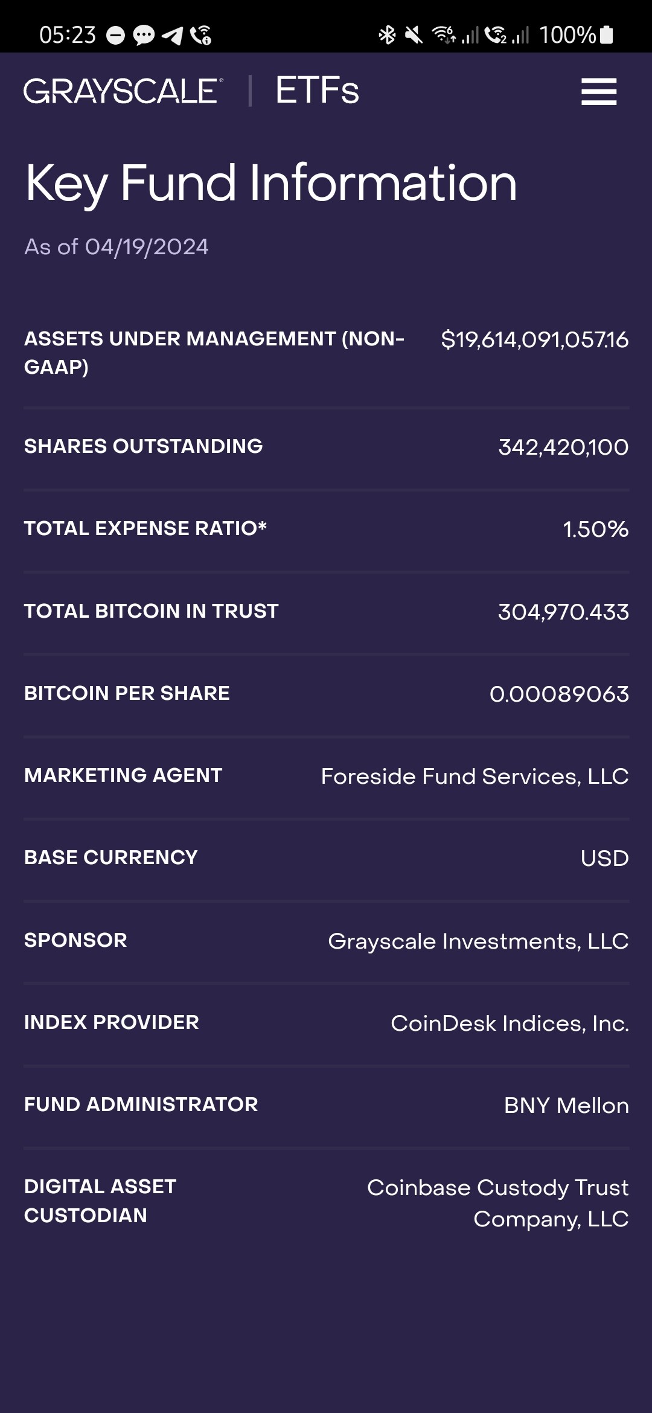The width and height of the screenshot is (652, 1413).
Task: Select the assets under management dollar value
Action: pos(535,340)
